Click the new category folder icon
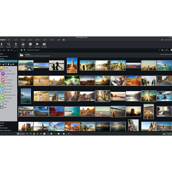Screen dimensions: 172x172 (x=3, y=64)
